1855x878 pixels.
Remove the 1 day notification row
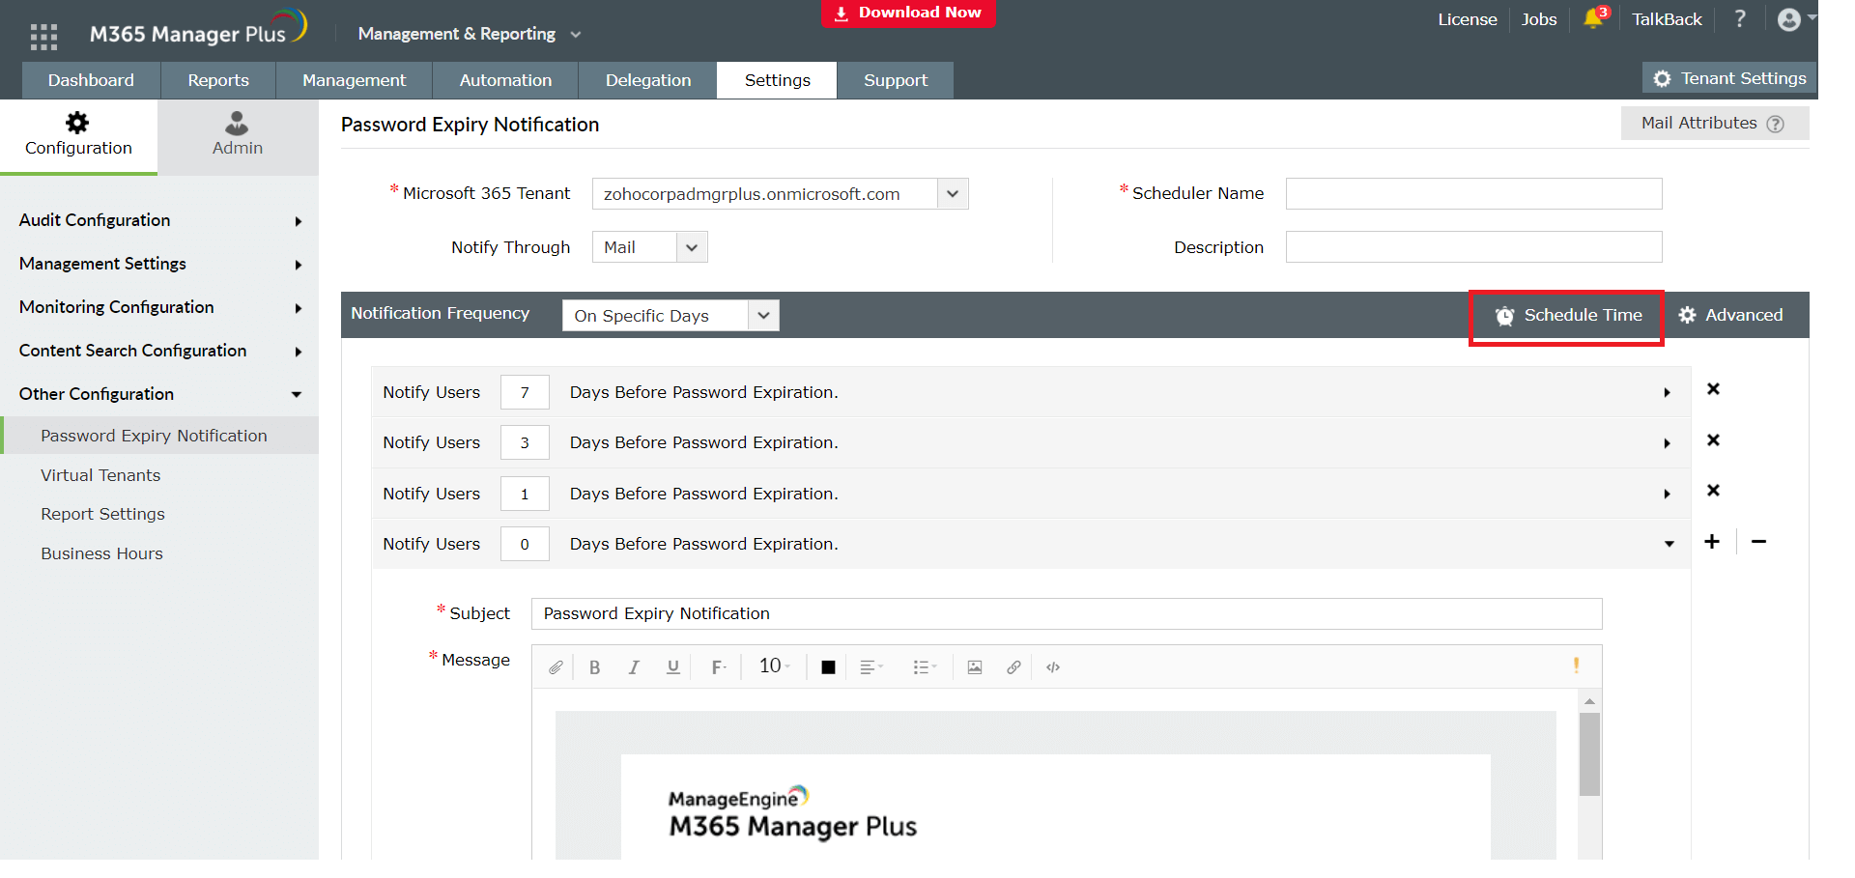pos(1713,491)
